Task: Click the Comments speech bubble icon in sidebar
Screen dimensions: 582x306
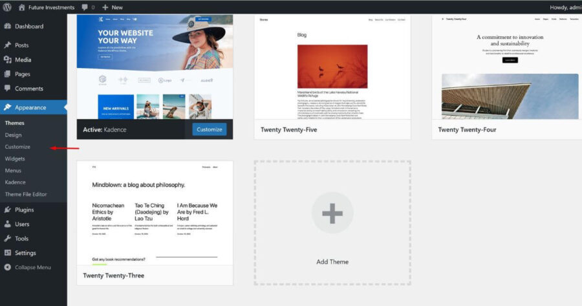Action: 7,89
